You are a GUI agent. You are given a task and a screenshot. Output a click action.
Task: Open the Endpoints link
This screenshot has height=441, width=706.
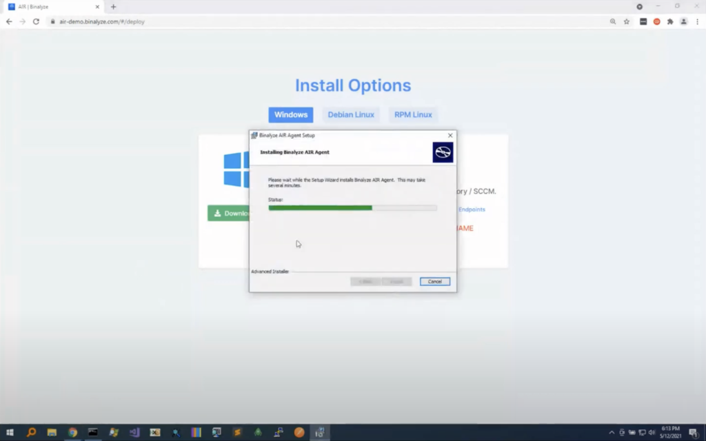click(472, 209)
